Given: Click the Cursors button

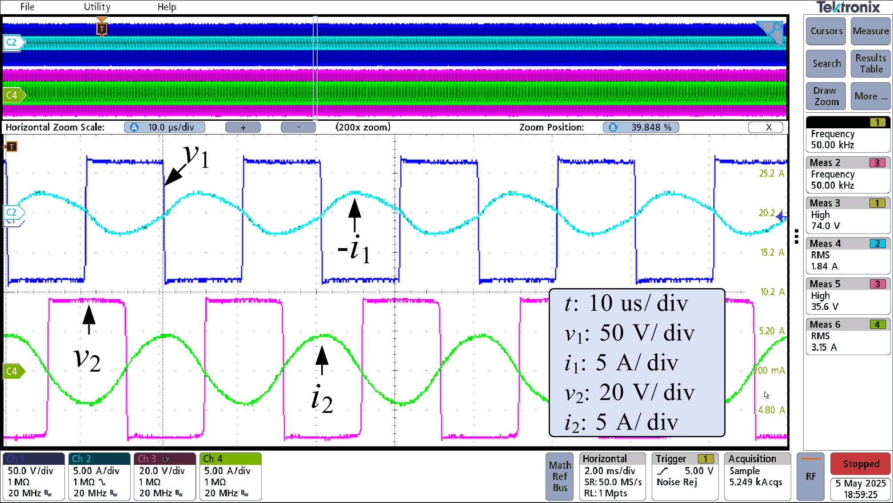Looking at the screenshot, I should 826,31.
